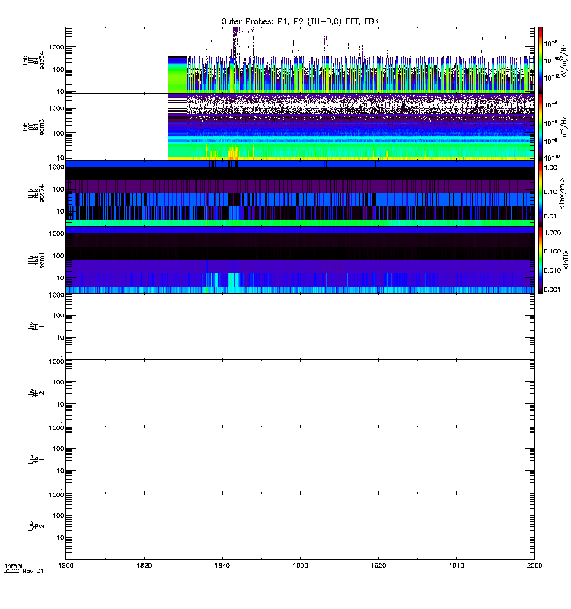
Task: Click the 100 y-axis tick of the thc fff 1 panel
Action: point(59,316)
